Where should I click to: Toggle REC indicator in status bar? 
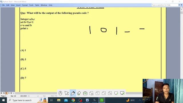tap(52, 96)
